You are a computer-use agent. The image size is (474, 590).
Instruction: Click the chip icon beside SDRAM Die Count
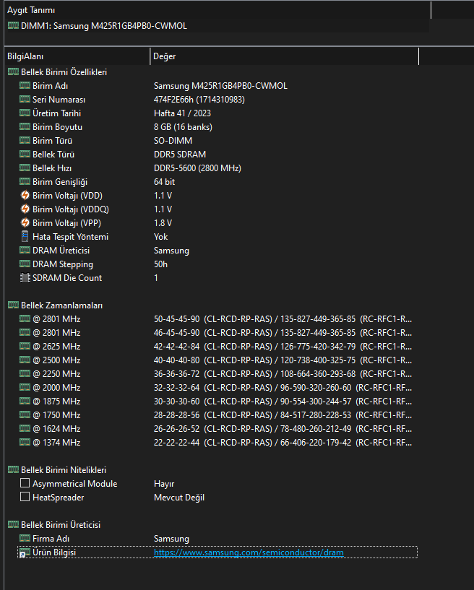(x=25, y=278)
